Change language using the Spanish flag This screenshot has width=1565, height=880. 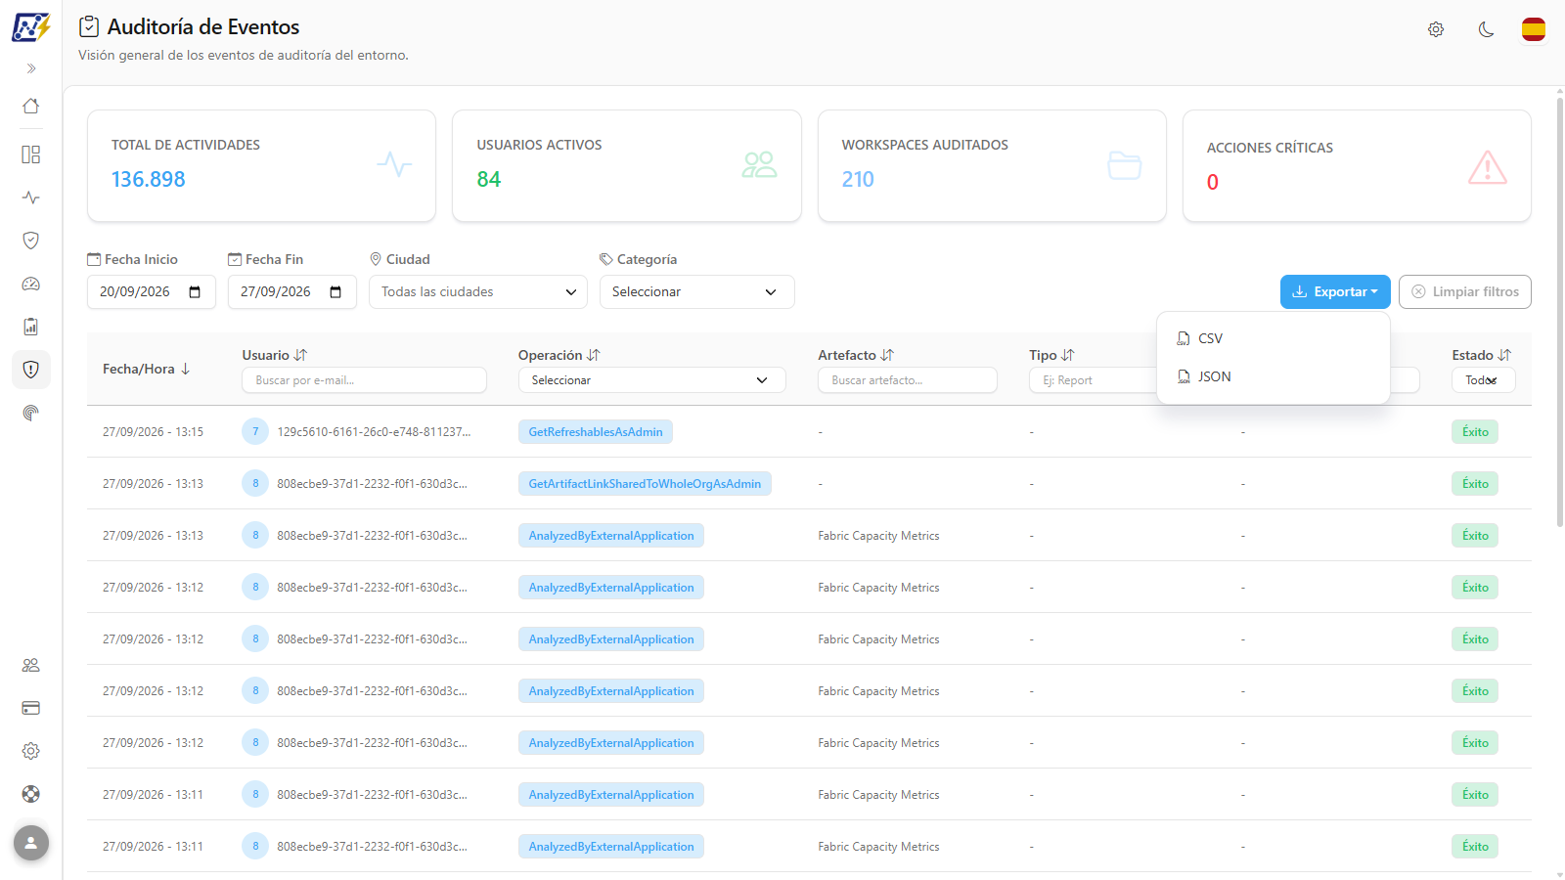pos(1534,29)
